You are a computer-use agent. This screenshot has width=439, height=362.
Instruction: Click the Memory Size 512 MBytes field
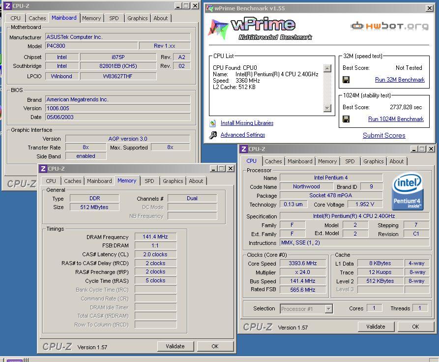[x=94, y=207]
